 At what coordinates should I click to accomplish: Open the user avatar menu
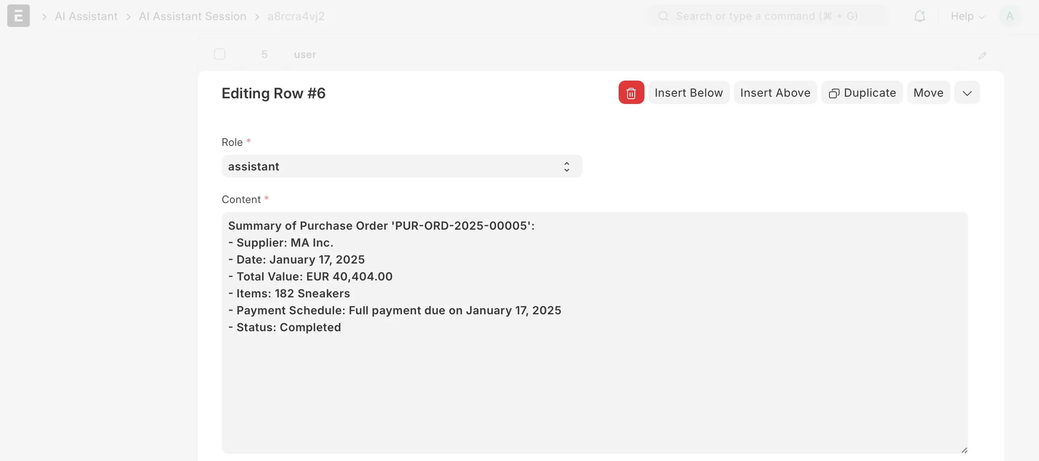(x=1010, y=16)
